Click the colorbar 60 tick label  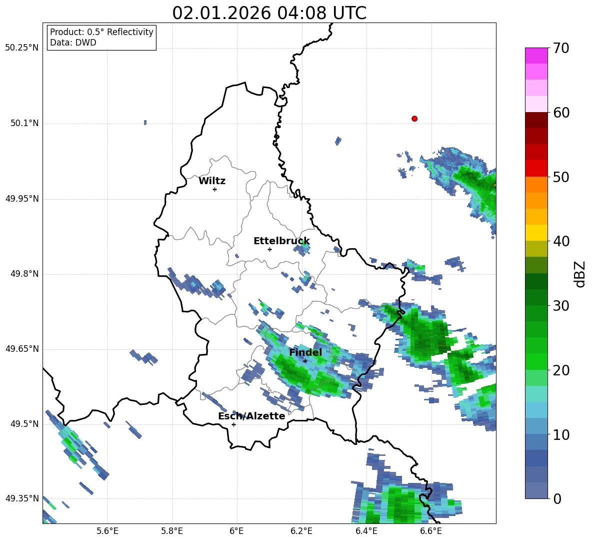(x=561, y=113)
